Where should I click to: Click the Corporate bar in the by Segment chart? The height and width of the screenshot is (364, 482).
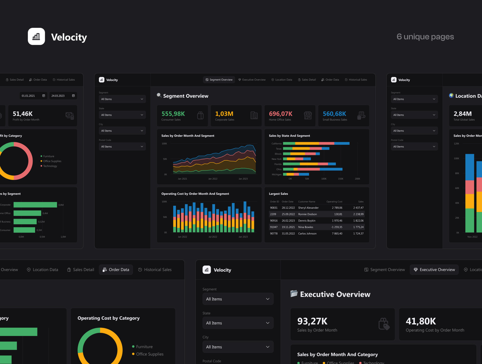(x=35, y=205)
